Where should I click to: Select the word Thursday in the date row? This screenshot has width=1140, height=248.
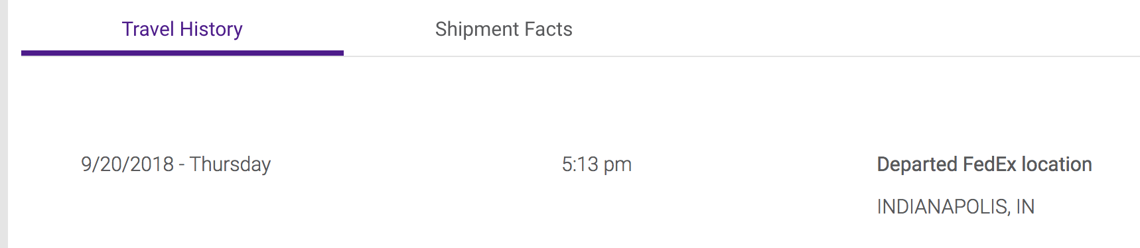click(230, 164)
